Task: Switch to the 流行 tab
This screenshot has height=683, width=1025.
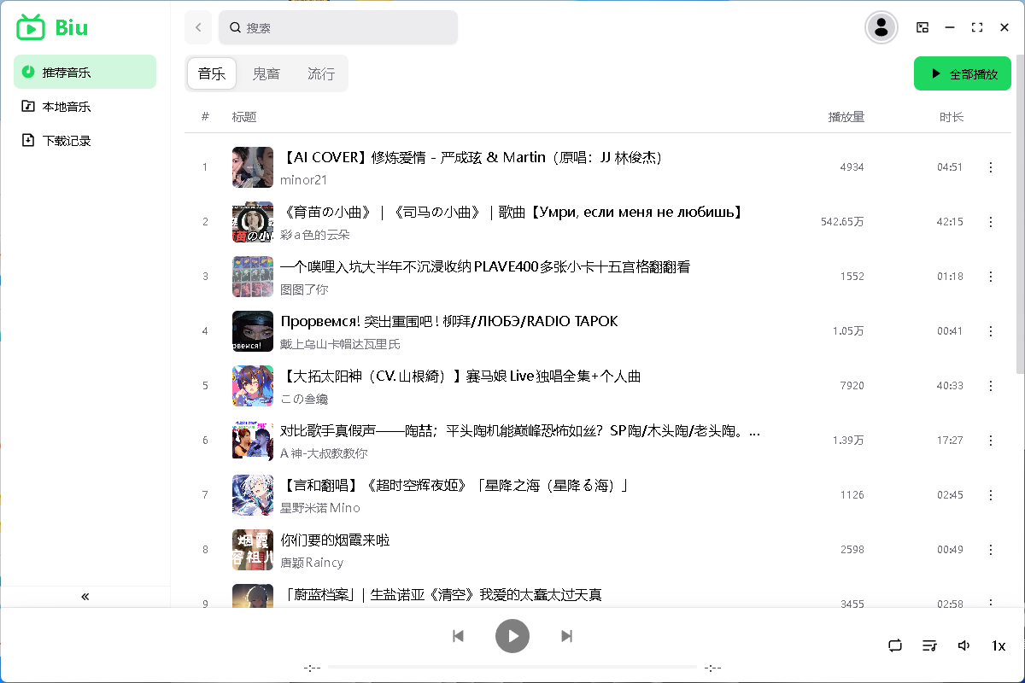Action: (320, 73)
